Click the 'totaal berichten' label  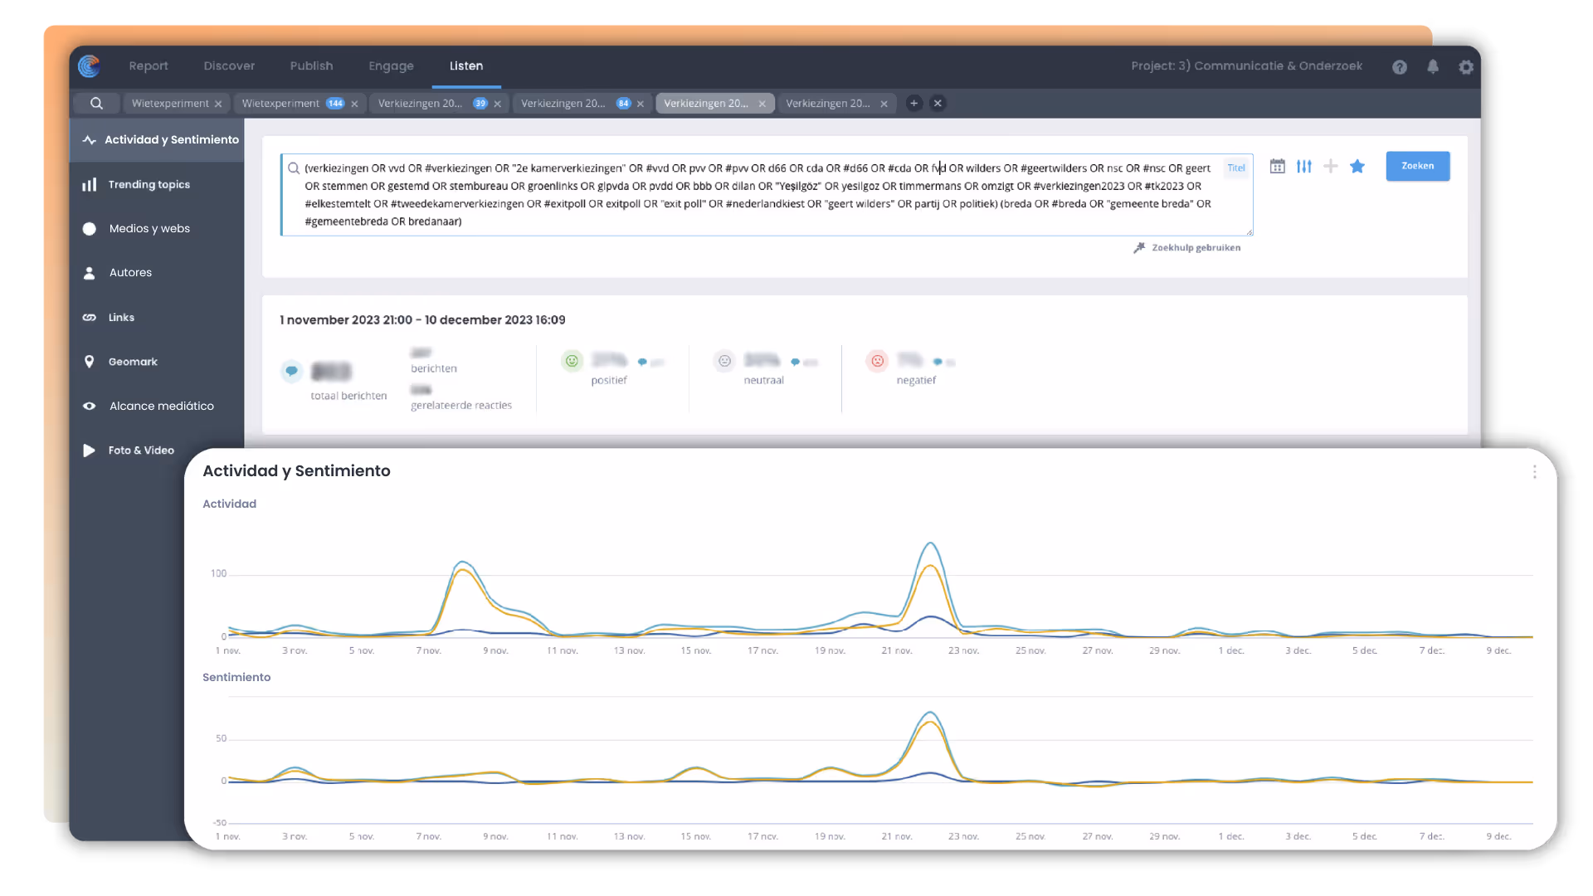(348, 396)
